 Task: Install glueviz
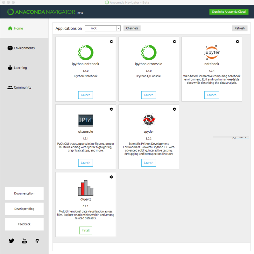pos(86,231)
